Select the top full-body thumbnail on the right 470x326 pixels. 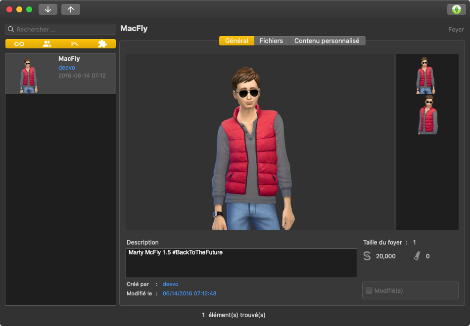pos(424,75)
